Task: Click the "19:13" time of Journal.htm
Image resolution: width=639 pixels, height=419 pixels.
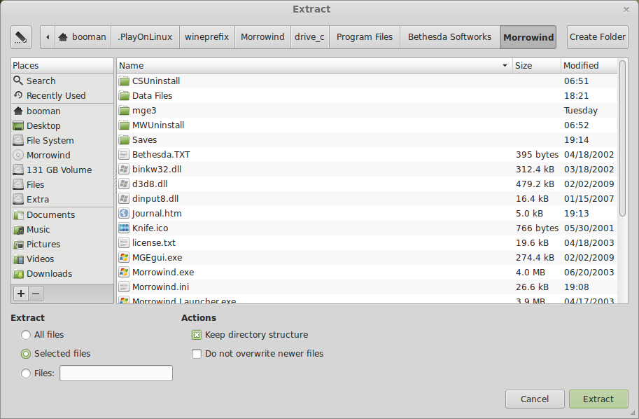Action: (577, 214)
